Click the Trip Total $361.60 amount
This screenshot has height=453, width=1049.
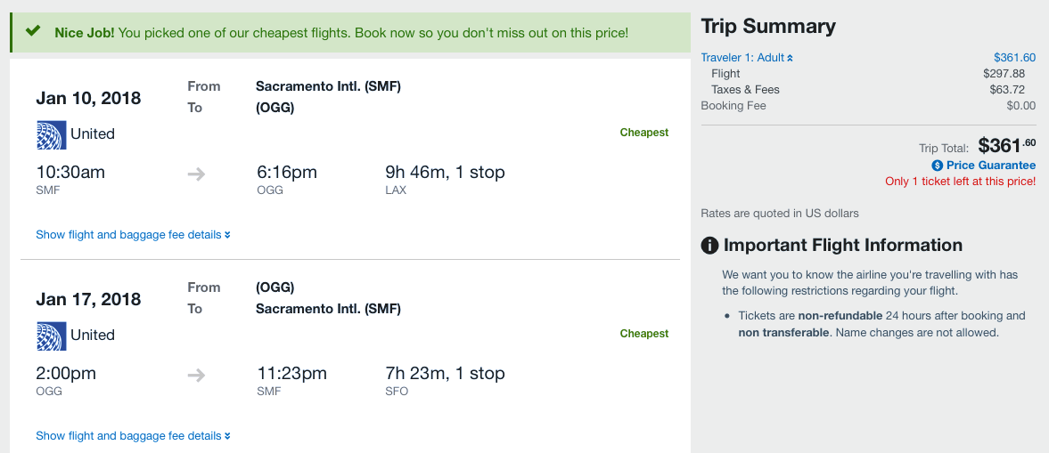click(1006, 145)
